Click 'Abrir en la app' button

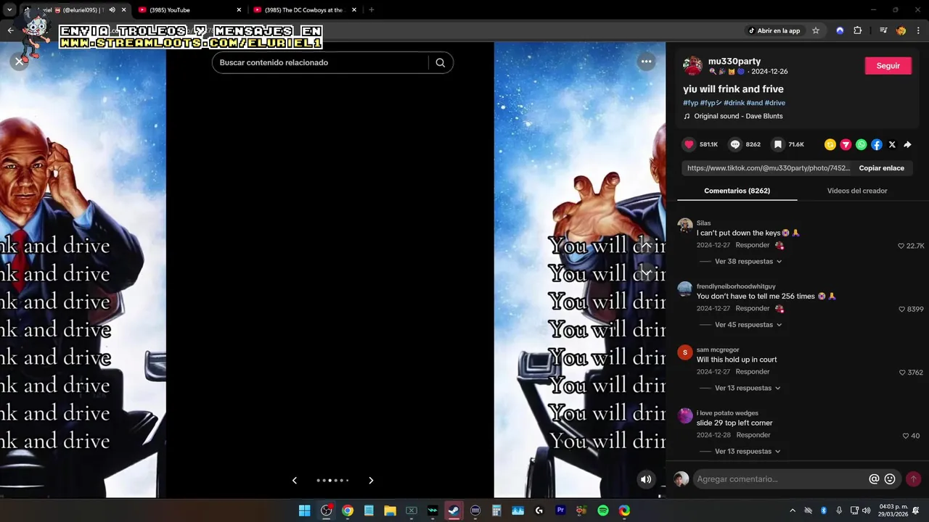[774, 30]
